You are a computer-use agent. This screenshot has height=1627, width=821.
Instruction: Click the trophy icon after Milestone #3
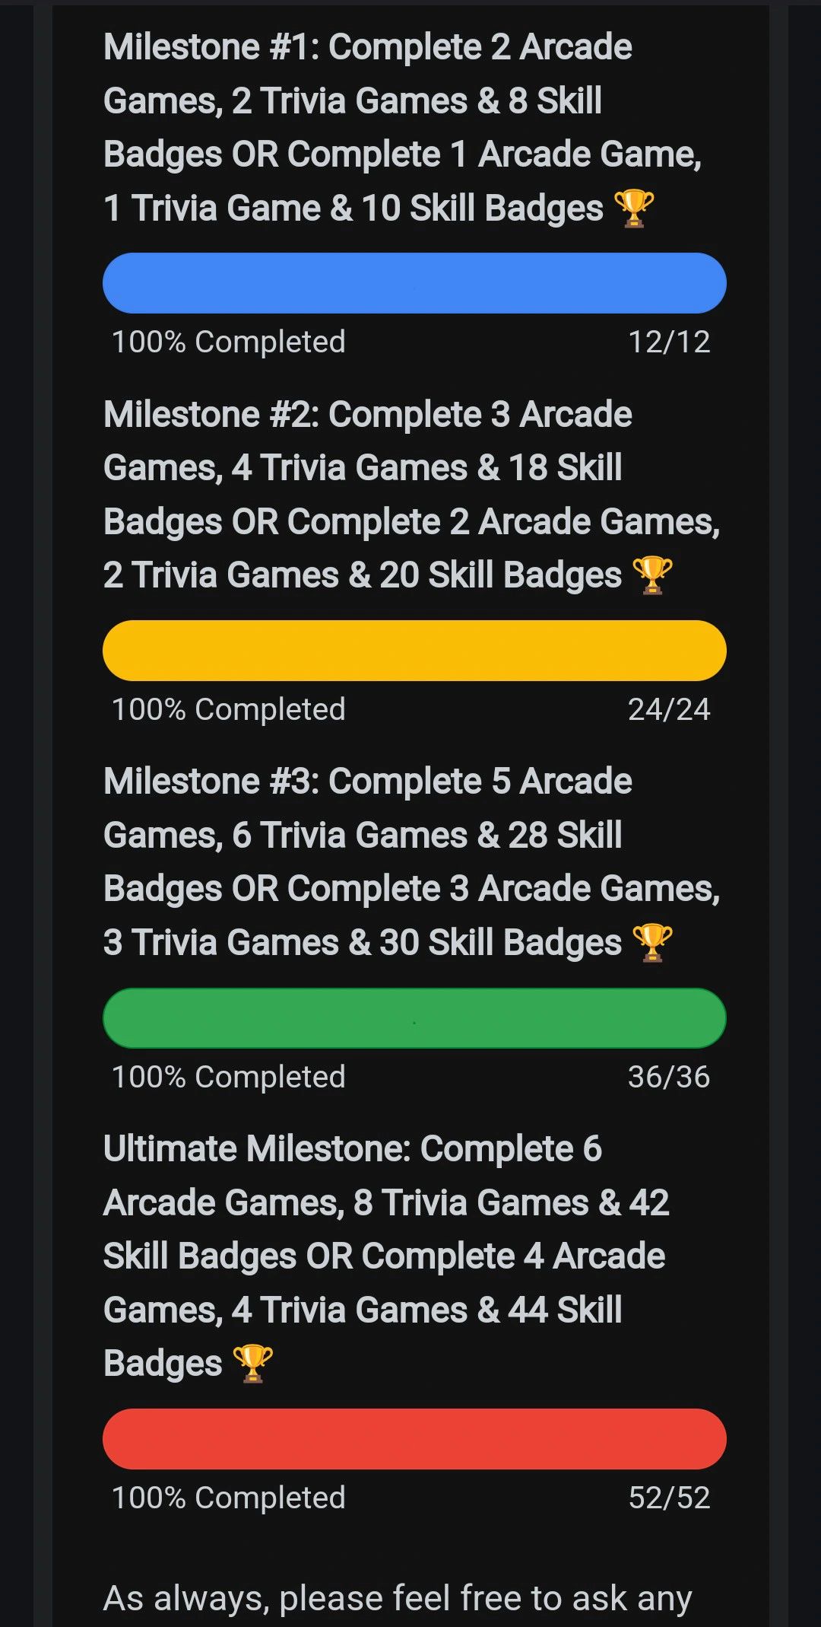coord(652,943)
